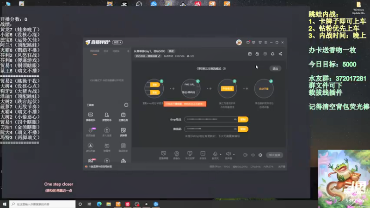Click the Windows taskbar search box
Image resolution: width=370 pixels, height=208 pixels.
(x=42, y=204)
